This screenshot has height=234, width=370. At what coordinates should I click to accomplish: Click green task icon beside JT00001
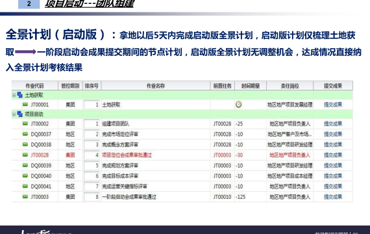pos(25,104)
